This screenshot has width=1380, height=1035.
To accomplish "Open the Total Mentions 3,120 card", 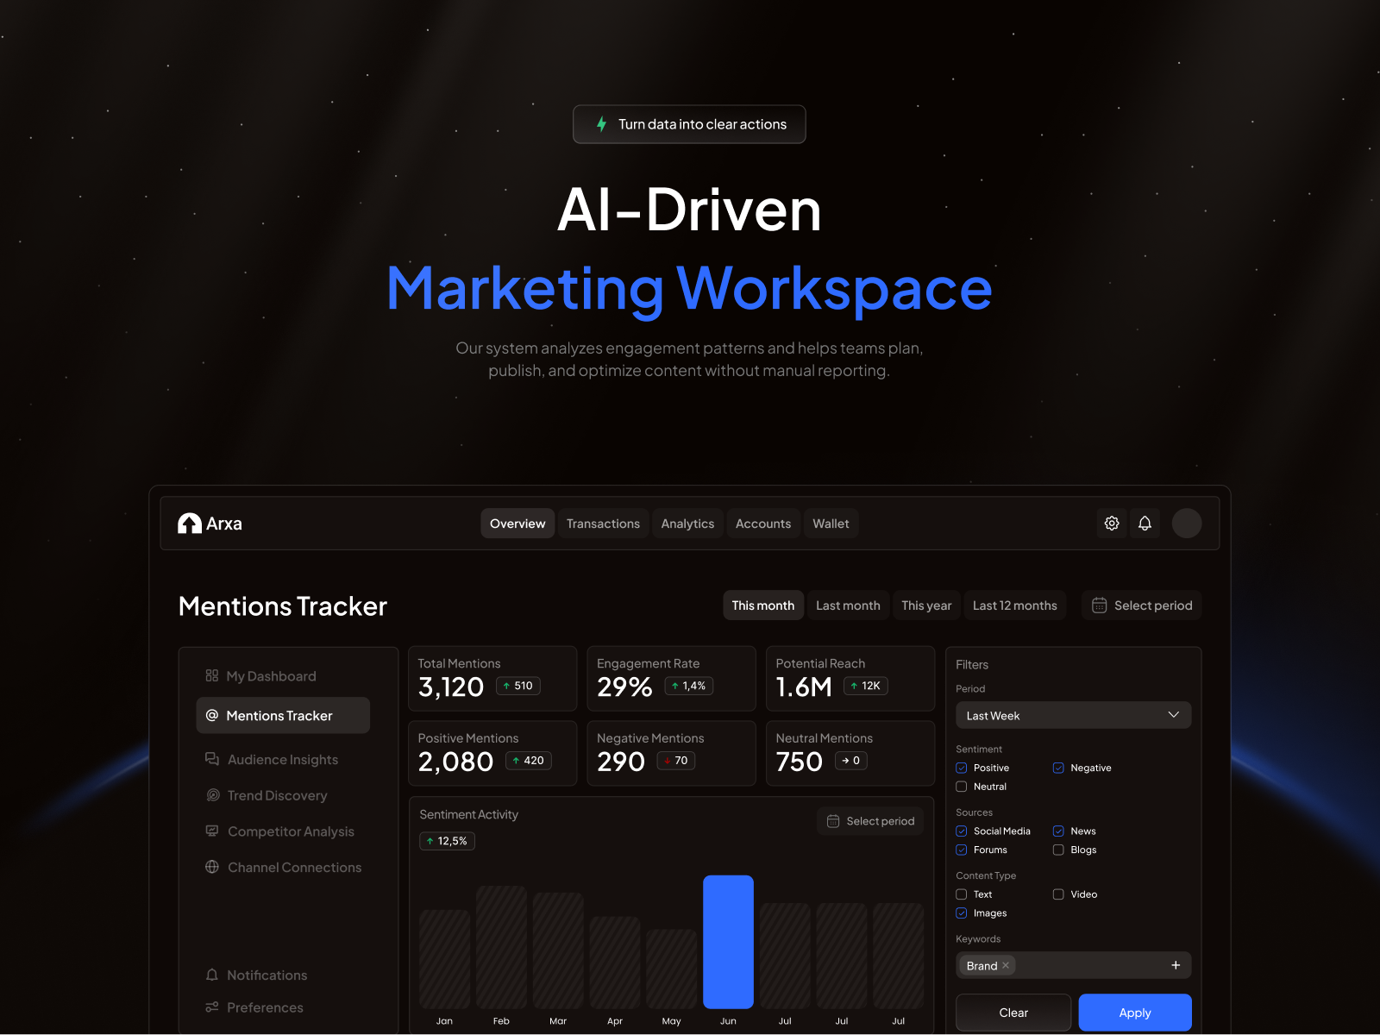I will [492, 679].
